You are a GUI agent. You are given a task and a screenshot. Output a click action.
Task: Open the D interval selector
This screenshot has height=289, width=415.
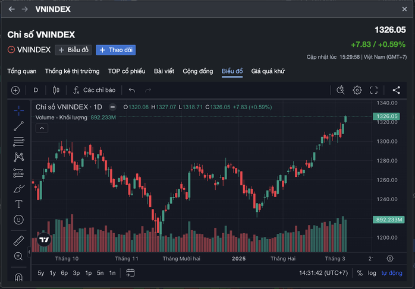[x=36, y=90]
